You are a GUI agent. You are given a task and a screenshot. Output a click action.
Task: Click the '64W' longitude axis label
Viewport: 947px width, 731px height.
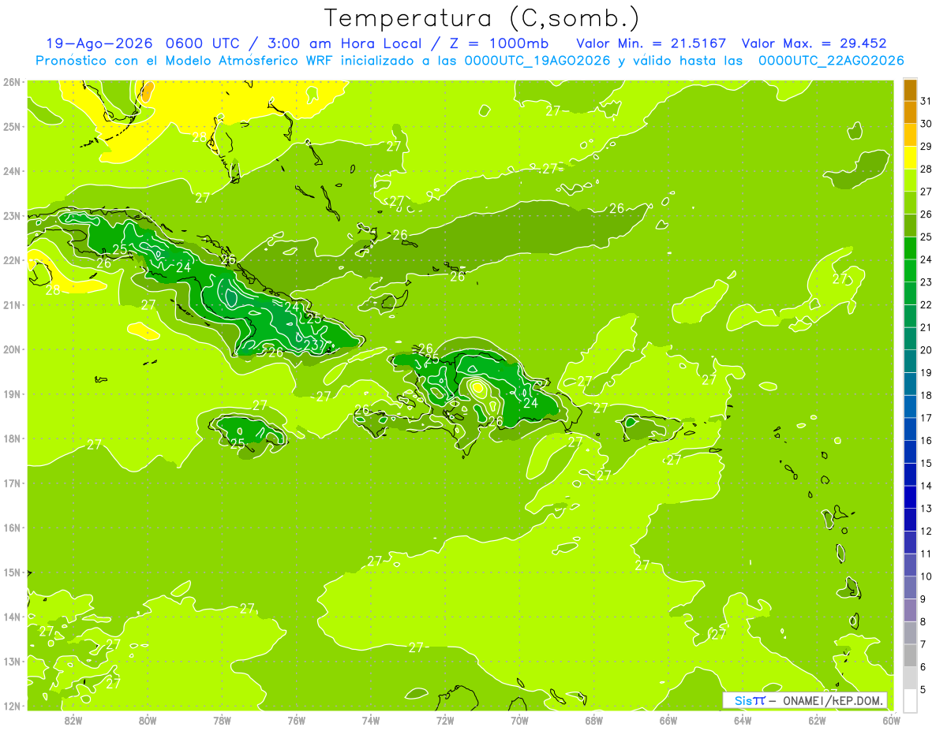point(743,720)
